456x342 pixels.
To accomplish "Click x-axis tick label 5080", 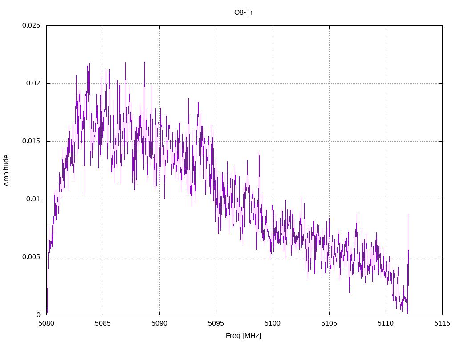I will click(46, 323).
